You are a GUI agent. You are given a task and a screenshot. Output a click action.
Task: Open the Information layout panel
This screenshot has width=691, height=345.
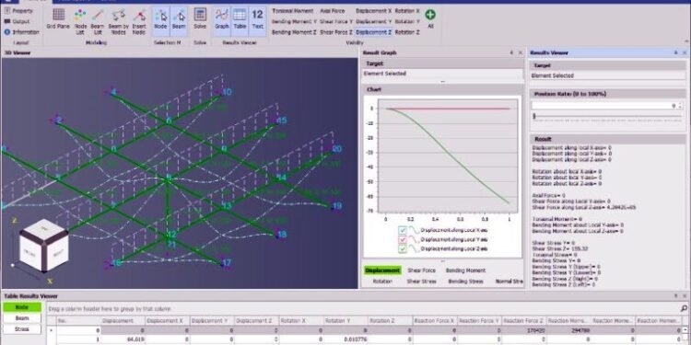[21, 32]
